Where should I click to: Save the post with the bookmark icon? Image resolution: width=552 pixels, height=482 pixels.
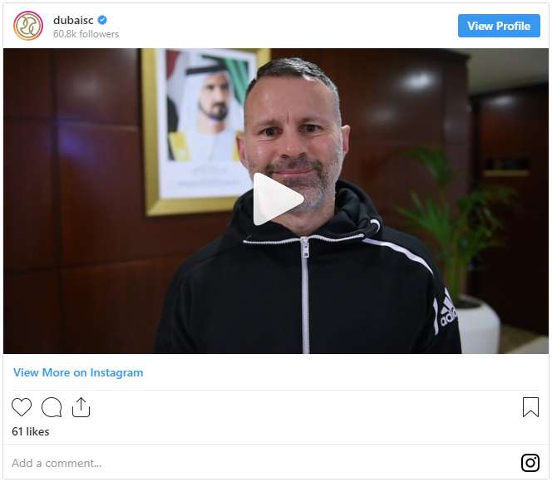(x=530, y=407)
